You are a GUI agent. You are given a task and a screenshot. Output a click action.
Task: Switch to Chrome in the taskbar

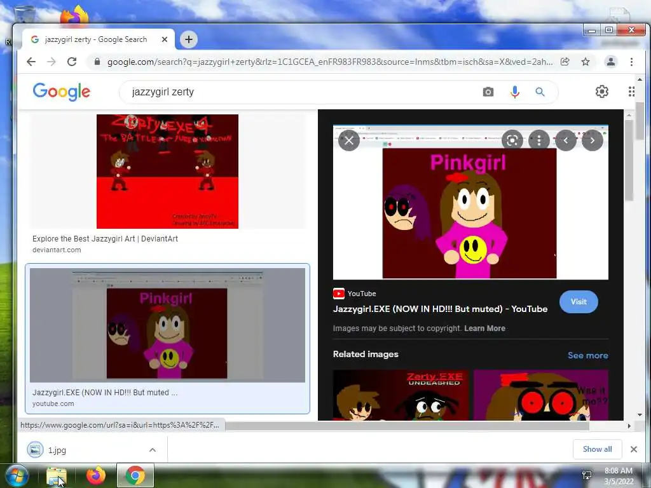[135, 475]
